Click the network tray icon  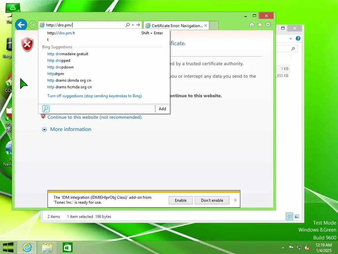tap(299, 248)
